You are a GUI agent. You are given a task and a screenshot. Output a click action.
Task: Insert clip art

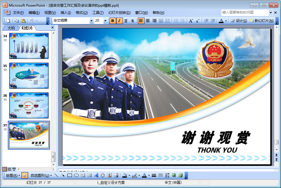110,176
